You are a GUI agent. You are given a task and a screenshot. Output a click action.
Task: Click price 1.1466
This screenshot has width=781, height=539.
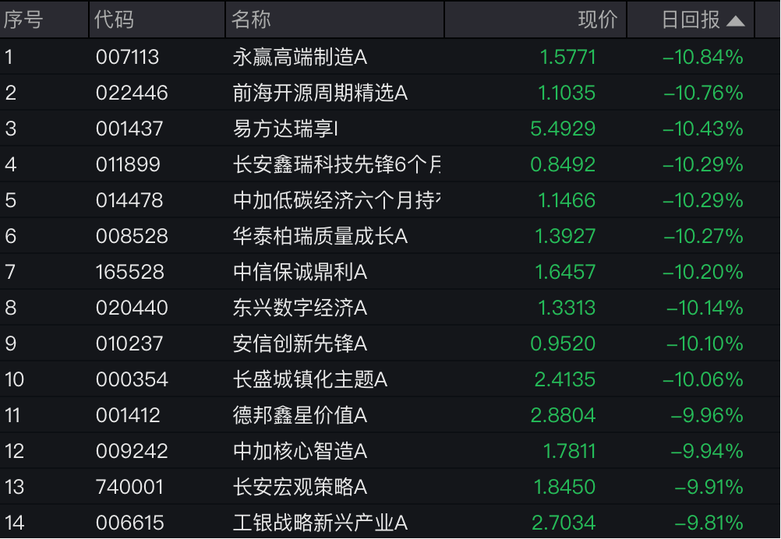[567, 200]
